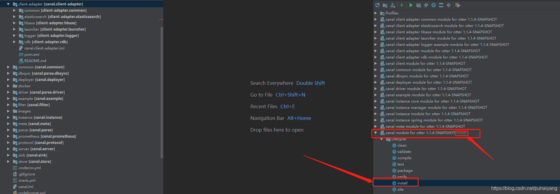Expand the prometheus [canal.prometheus] arrow
Image resolution: width=560 pixels, height=194 pixels.
8,136
